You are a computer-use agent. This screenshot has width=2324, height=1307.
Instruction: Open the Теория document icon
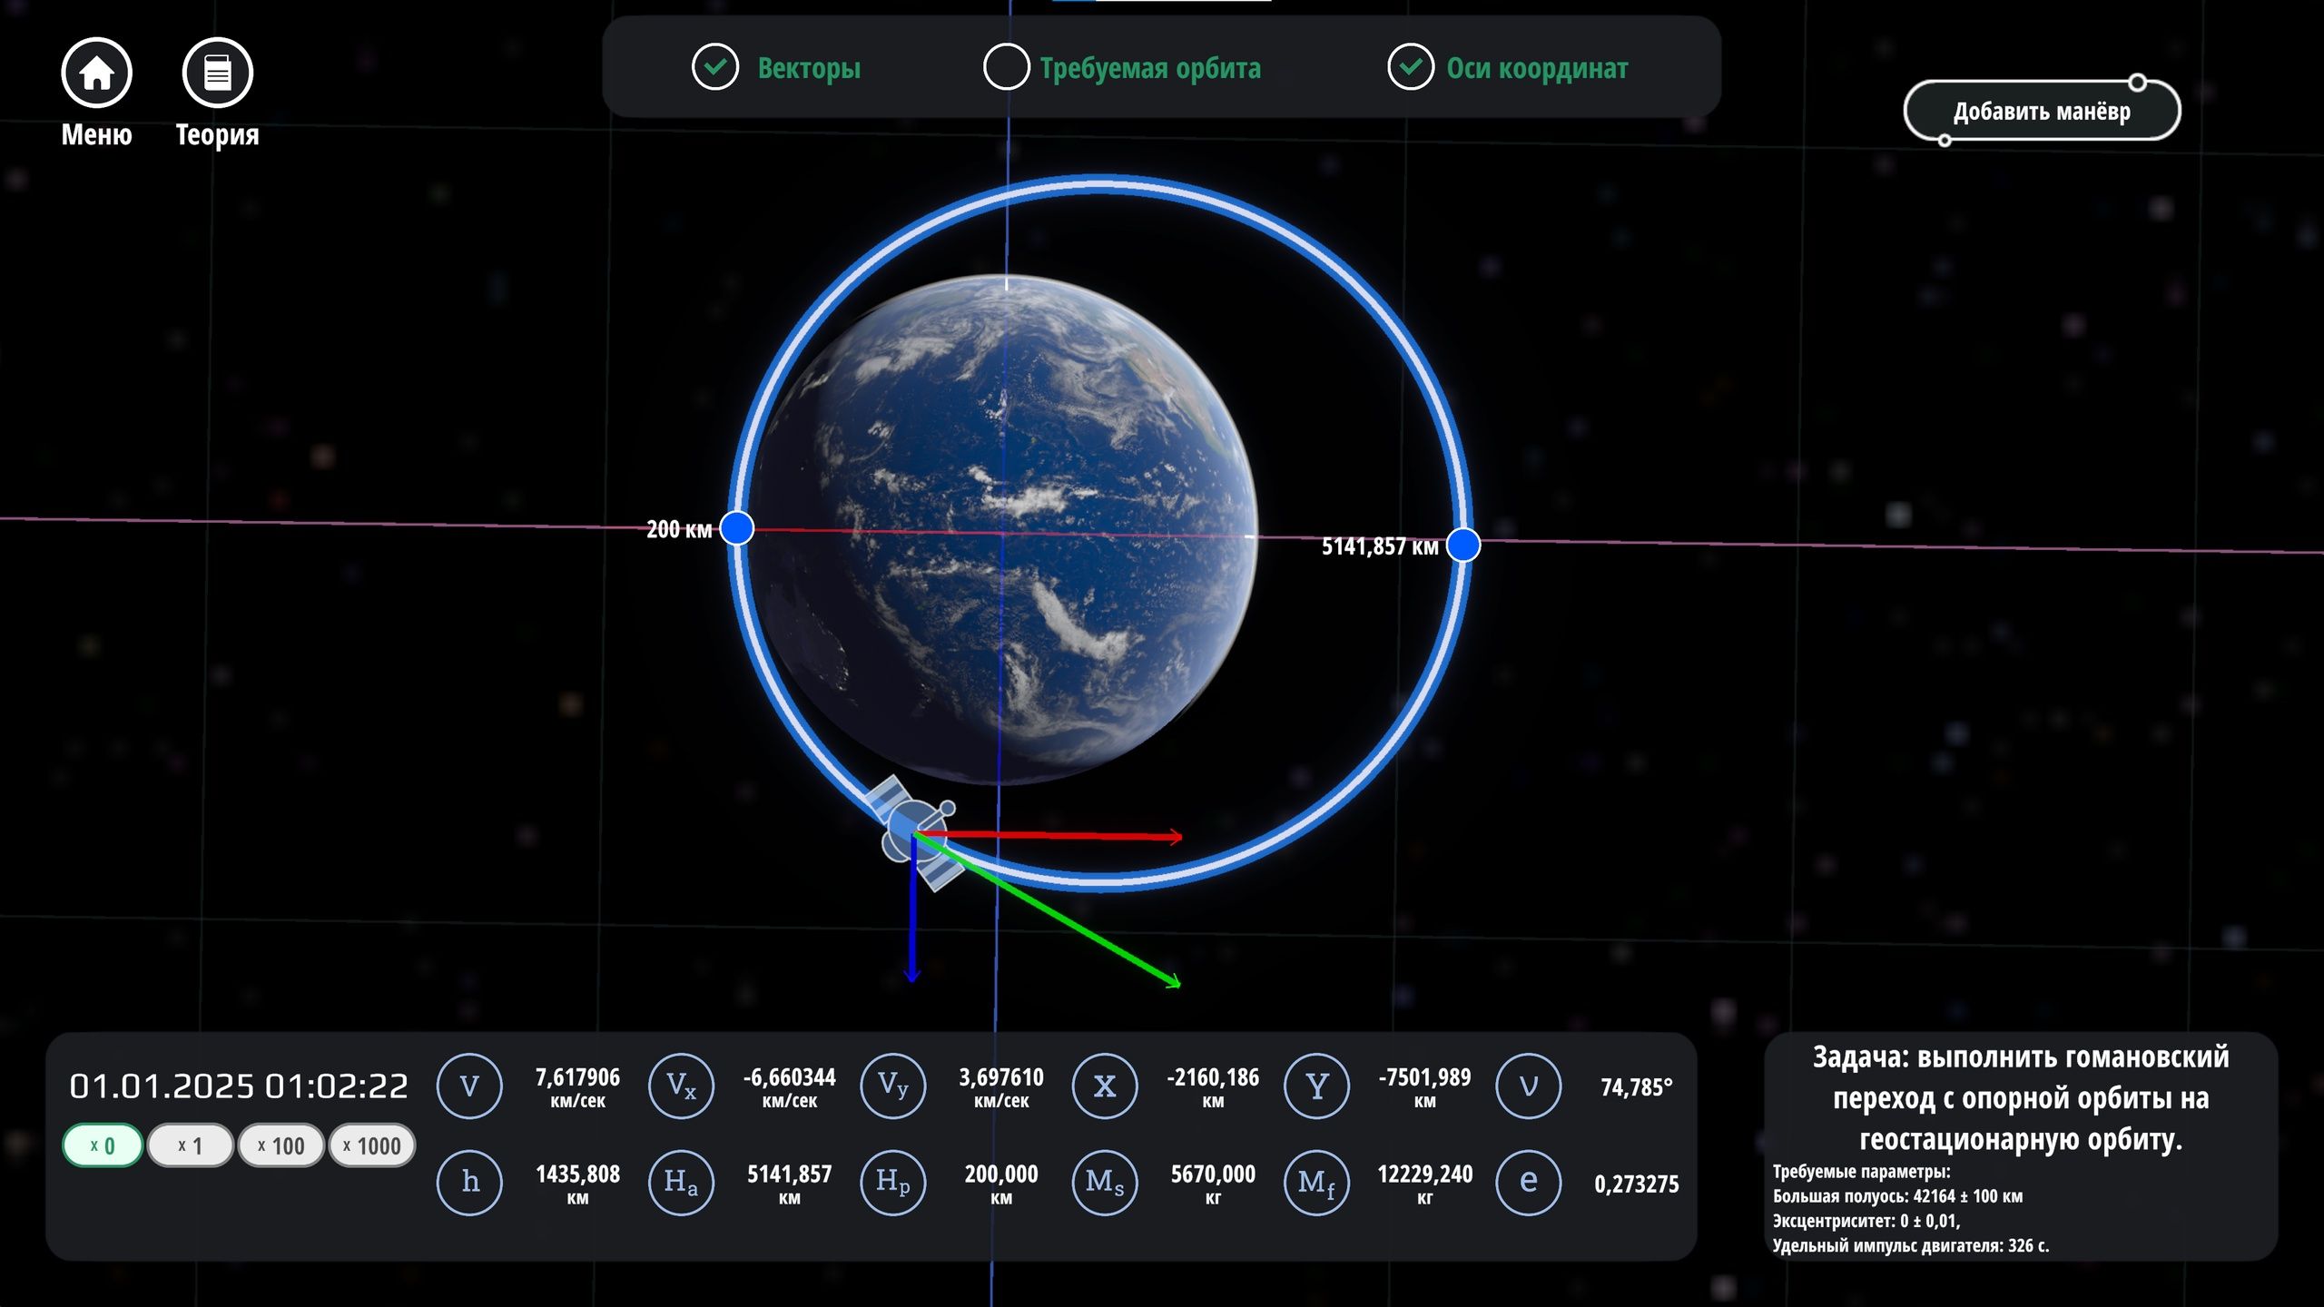217,73
